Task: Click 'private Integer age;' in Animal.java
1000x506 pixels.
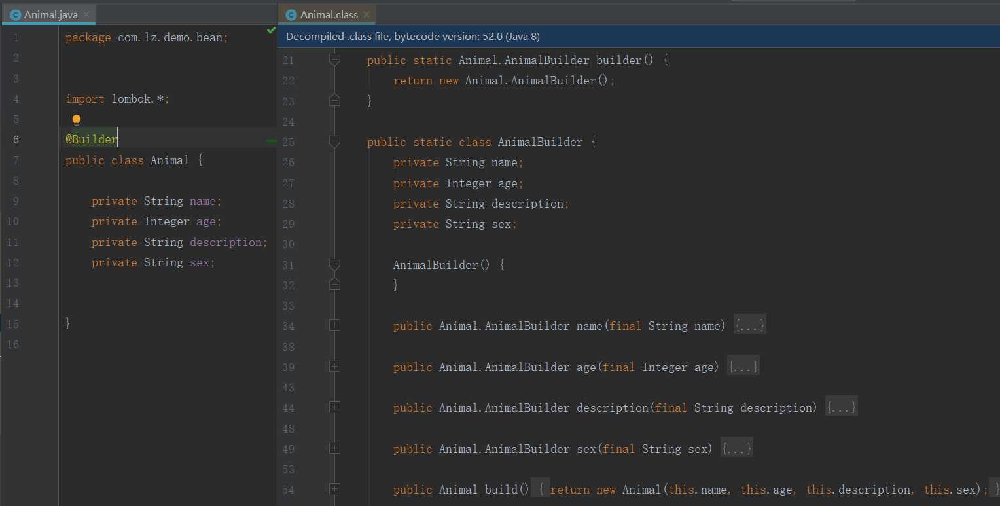Action: coord(156,221)
